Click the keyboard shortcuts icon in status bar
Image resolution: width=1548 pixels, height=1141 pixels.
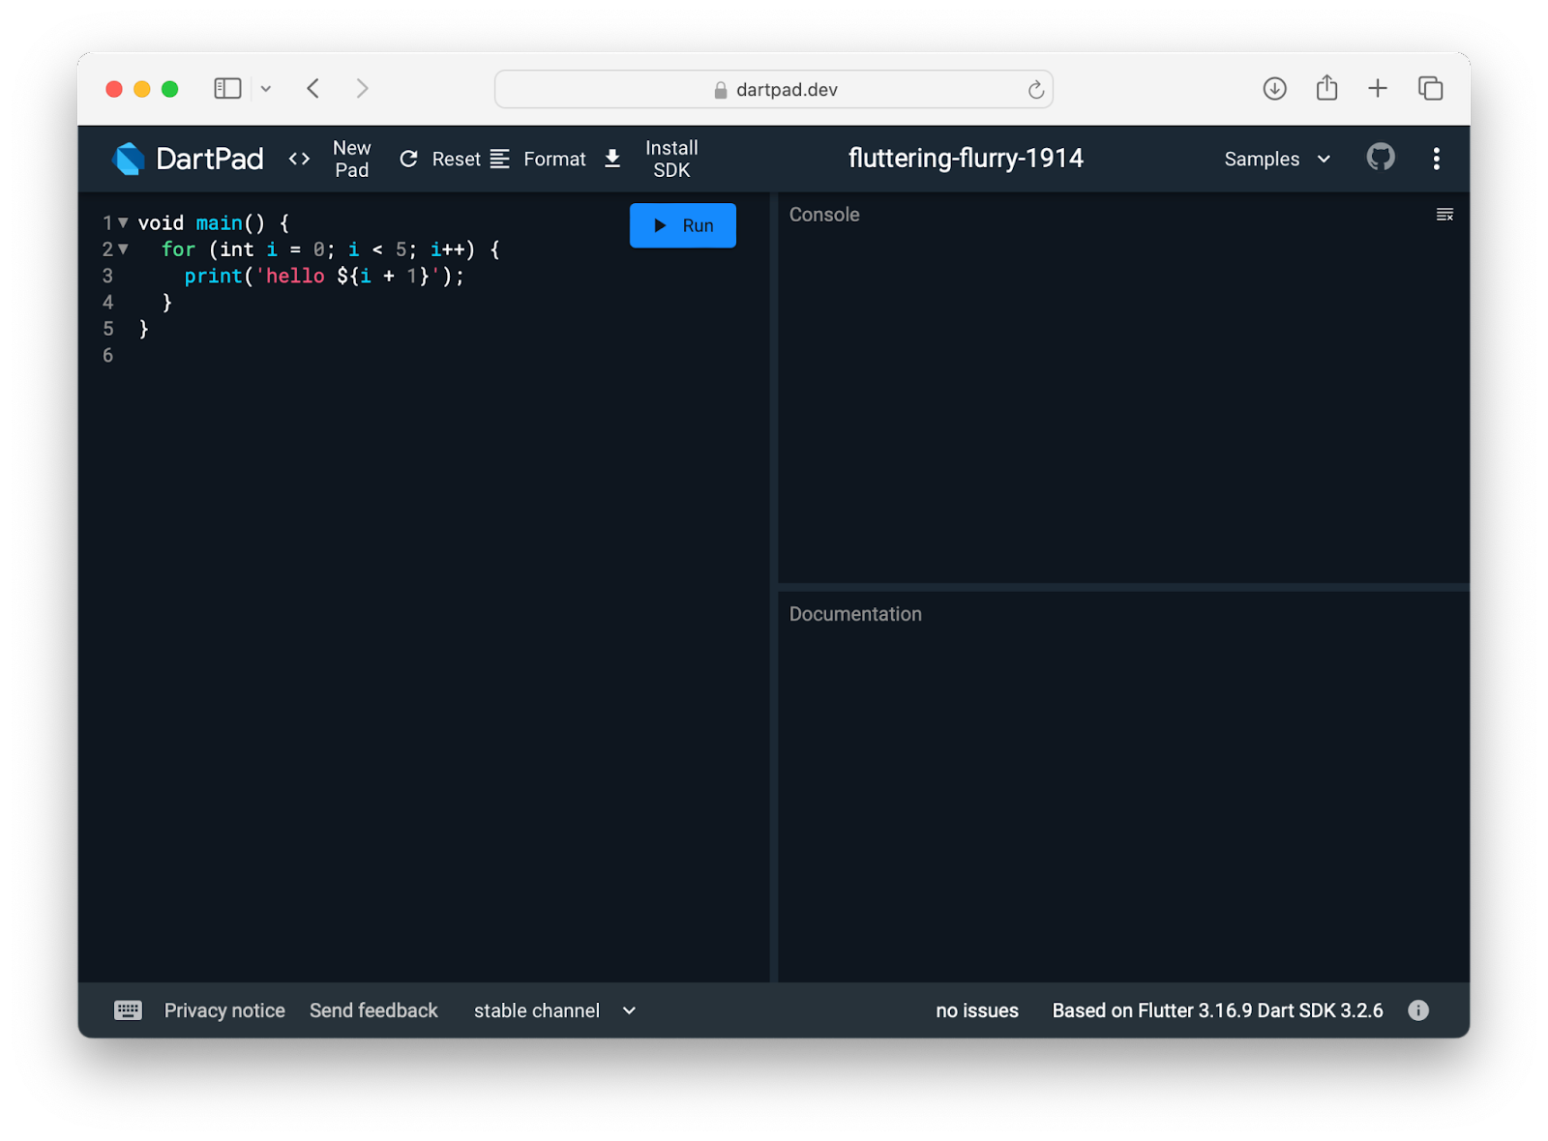pyautogui.click(x=128, y=1009)
